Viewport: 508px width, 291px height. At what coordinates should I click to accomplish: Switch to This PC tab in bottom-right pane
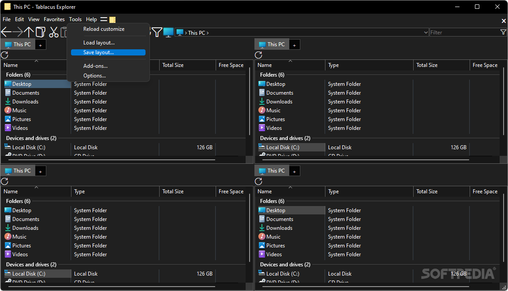click(x=272, y=171)
